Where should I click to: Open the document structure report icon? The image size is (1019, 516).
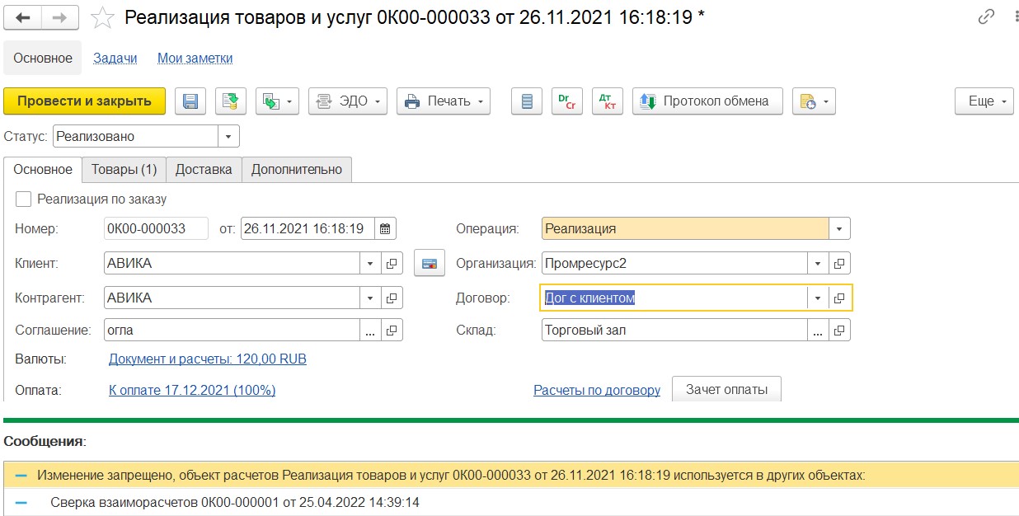[527, 101]
